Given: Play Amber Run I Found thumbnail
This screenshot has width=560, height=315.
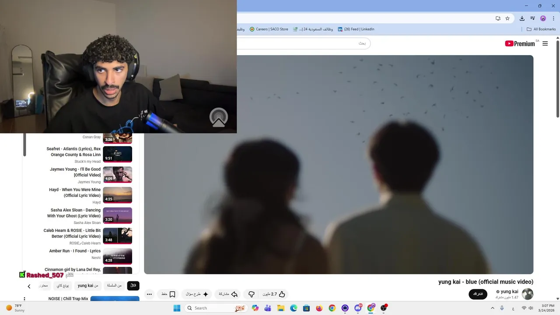Looking at the screenshot, I should click(x=117, y=256).
